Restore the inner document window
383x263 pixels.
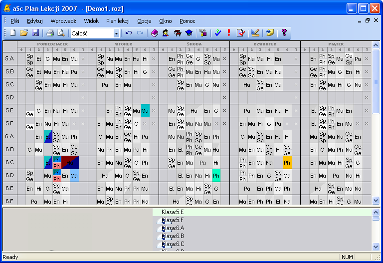click(x=368, y=20)
